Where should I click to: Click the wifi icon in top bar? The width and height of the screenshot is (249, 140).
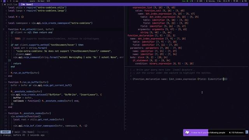click(234, 1)
